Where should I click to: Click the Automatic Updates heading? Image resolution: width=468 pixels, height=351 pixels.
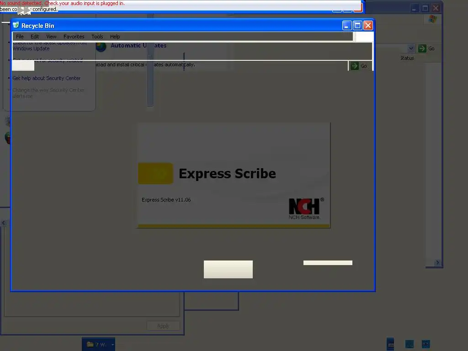(x=138, y=45)
